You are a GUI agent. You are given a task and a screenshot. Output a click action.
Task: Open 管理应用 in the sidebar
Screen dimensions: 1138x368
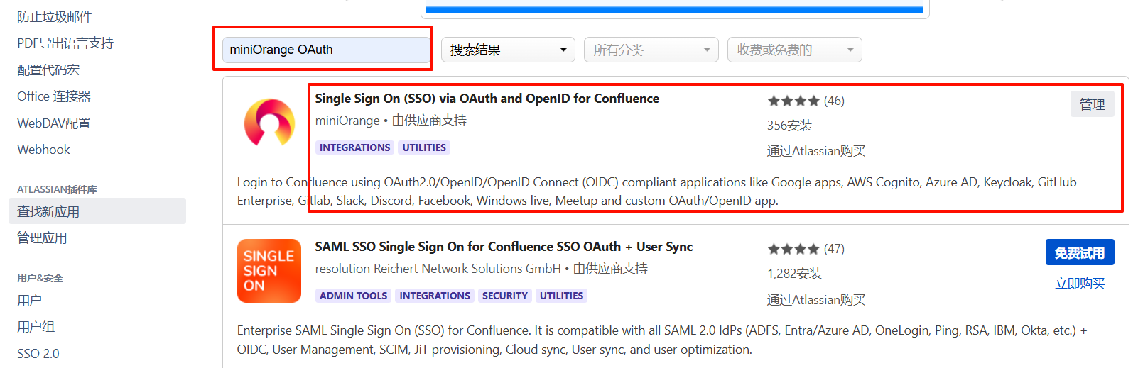(x=42, y=238)
